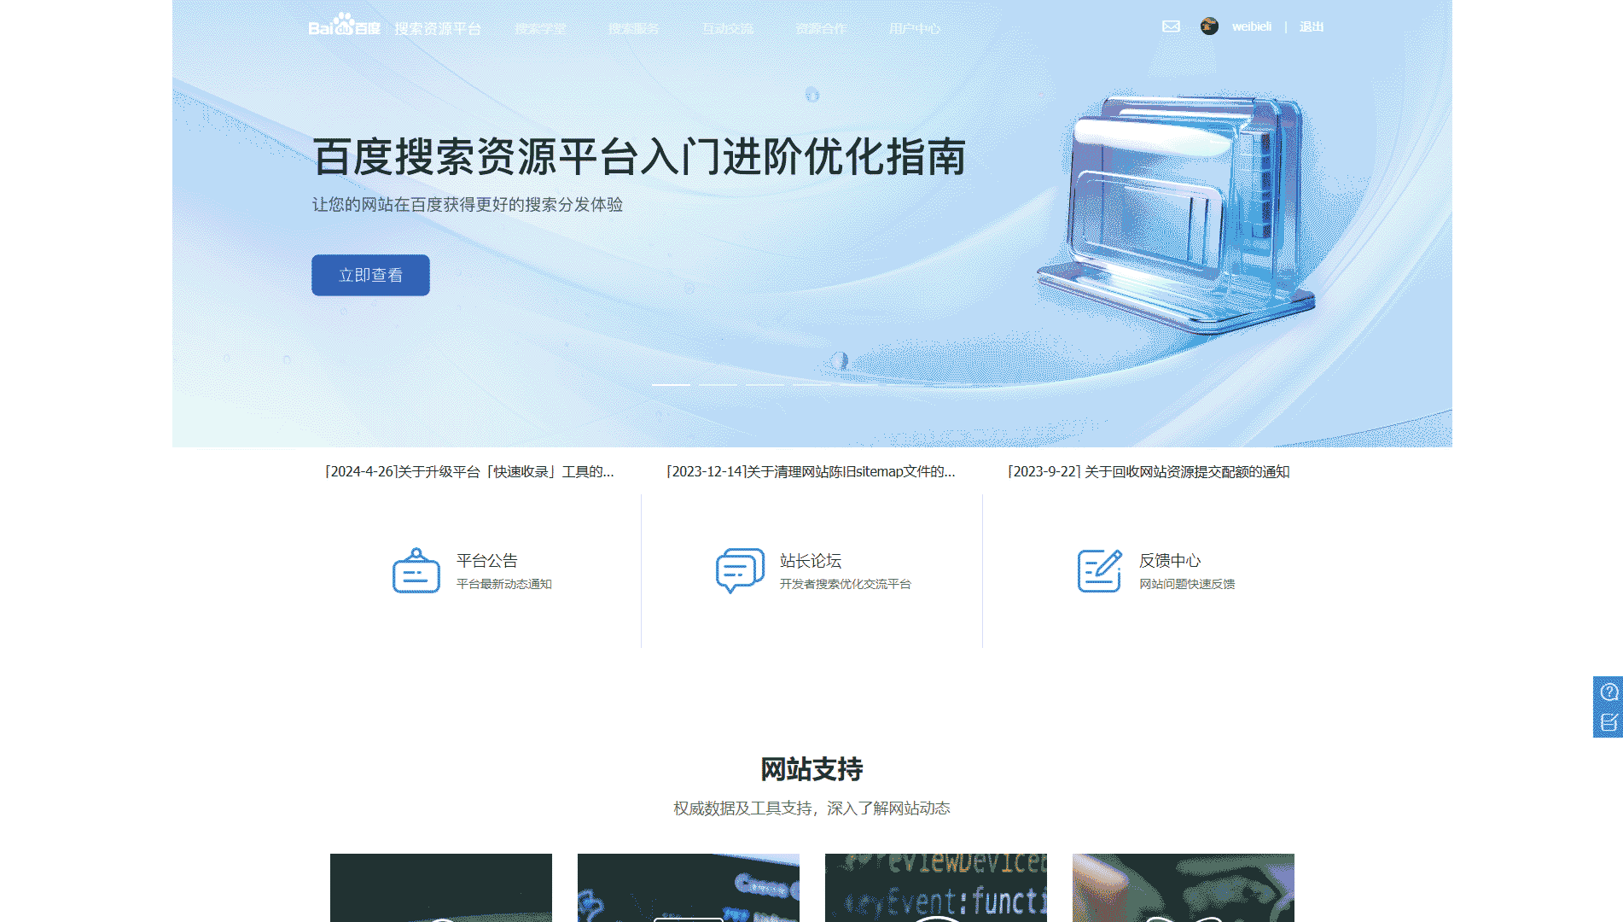The width and height of the screenshot is (1623, 922).
Task: Select the second carousel slide indicator
Action: tap(718, 385)
